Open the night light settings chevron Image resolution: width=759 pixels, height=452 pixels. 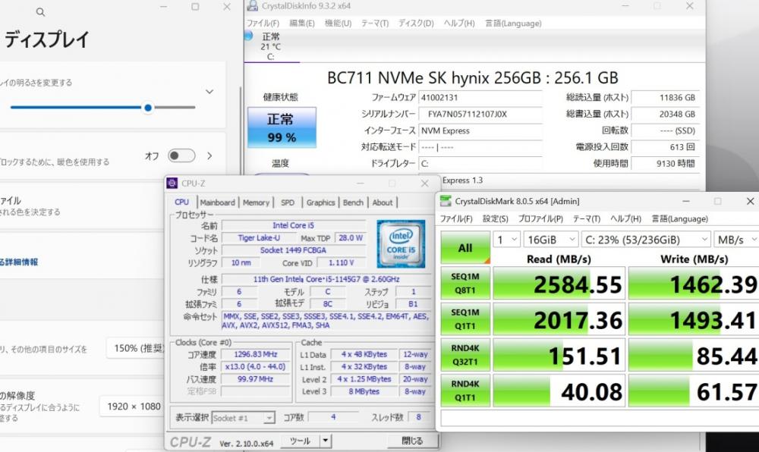[209, 155]
